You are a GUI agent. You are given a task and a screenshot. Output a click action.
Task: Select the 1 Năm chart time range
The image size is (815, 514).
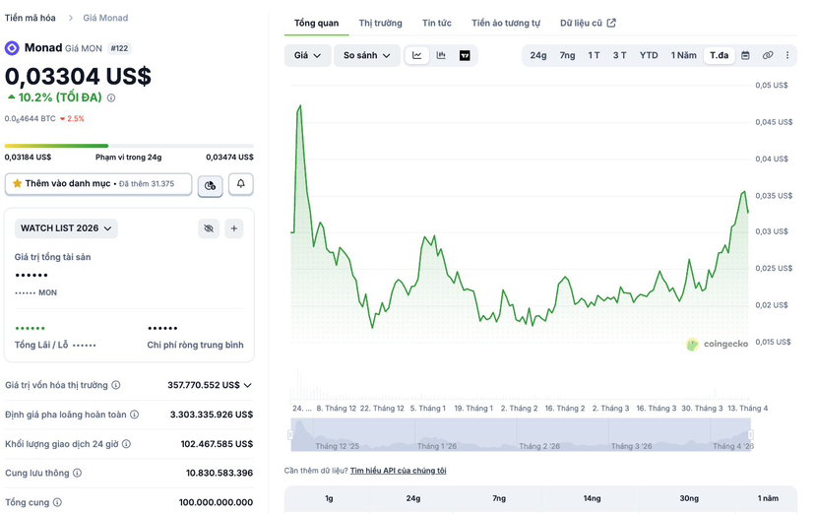[683, 55]
